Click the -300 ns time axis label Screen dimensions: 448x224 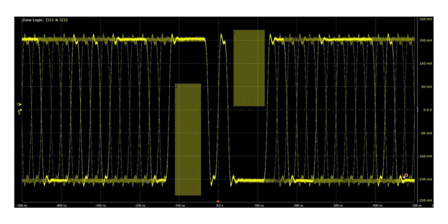click(101, 205)
